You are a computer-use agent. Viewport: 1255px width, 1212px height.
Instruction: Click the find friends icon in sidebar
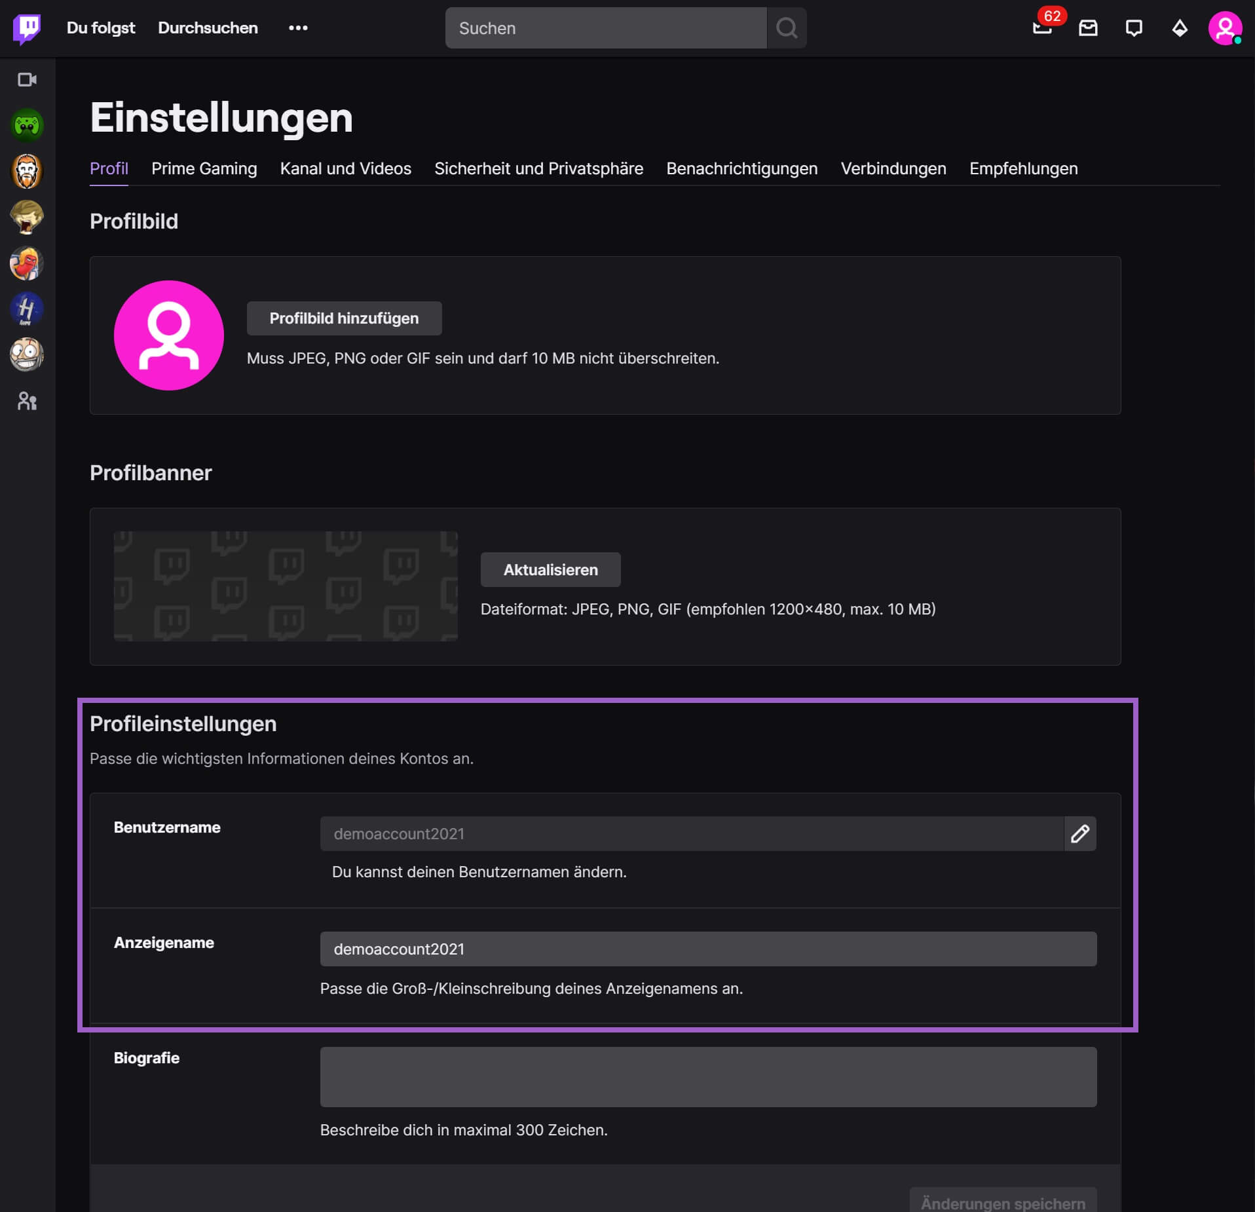coord(27,402)
